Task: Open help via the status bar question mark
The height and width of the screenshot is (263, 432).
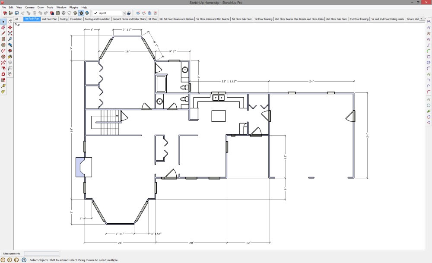Action: pos(24,260)
